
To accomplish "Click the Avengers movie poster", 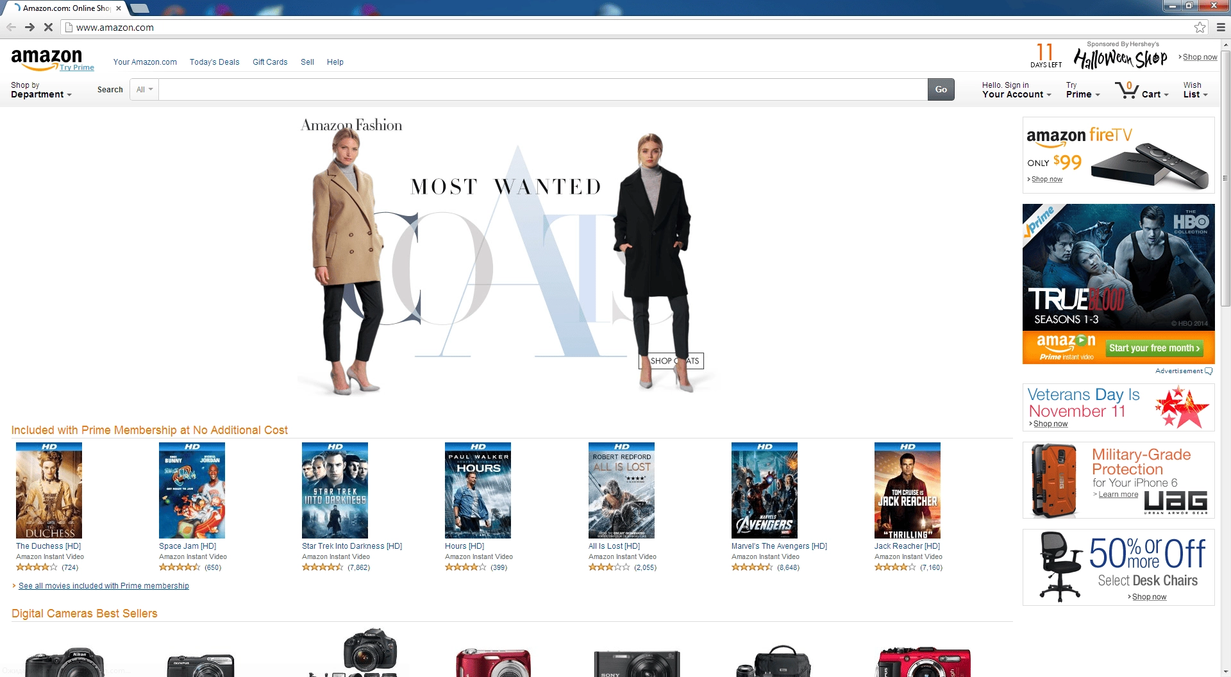I will (764, 490).
